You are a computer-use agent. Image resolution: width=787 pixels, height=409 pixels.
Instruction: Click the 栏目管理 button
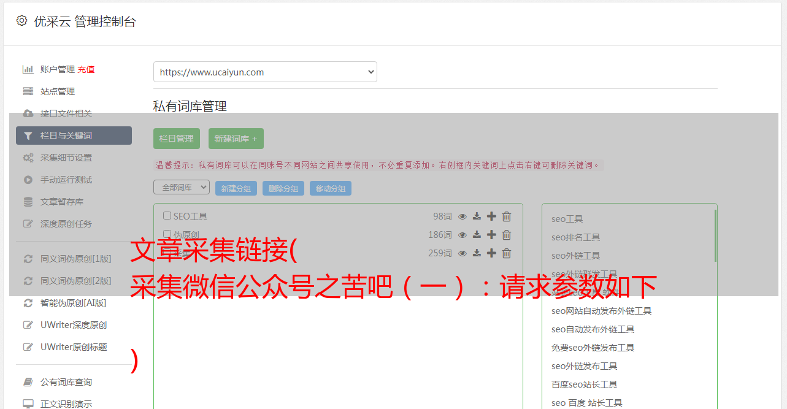[x=177, y=139]
